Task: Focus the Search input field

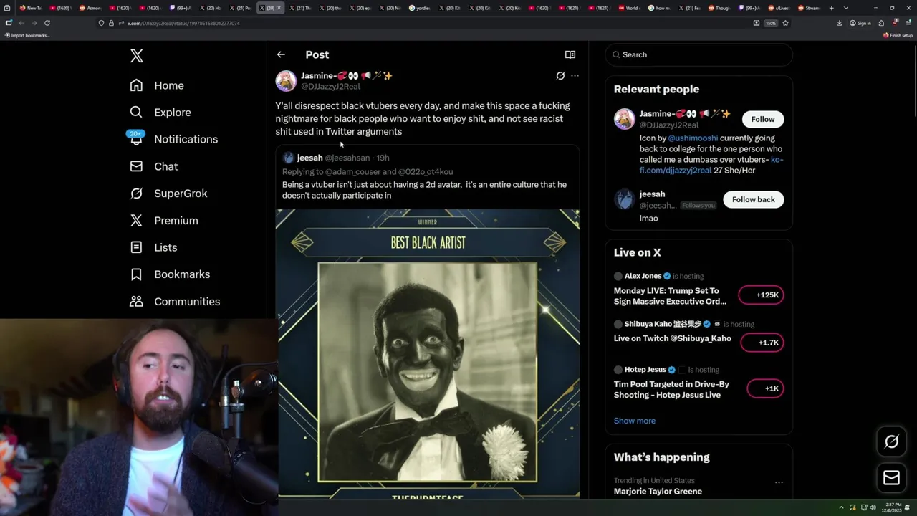Action: tap(698, 54)
